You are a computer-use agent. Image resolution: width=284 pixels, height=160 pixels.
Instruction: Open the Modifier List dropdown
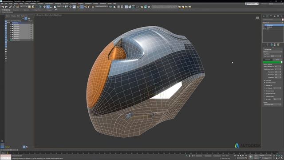click(x=273, y=23)
